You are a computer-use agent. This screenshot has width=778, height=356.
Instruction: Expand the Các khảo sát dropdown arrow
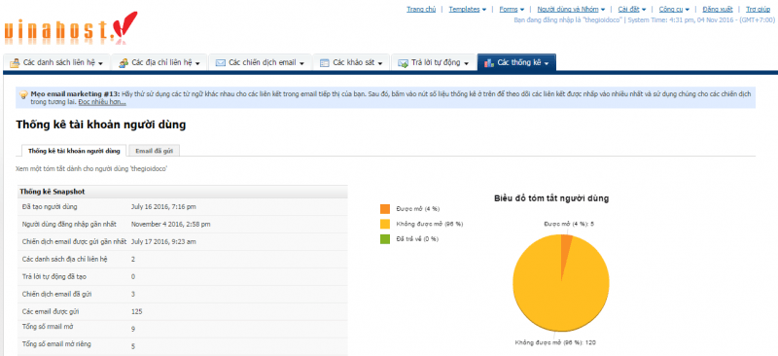point(380,63)
